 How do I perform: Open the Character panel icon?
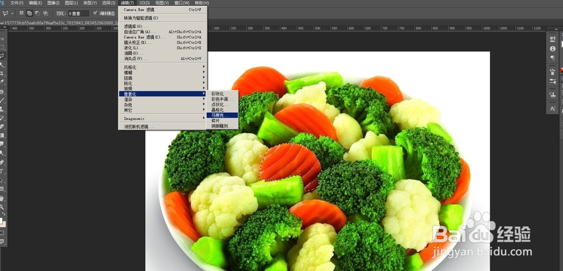[553, 108]
